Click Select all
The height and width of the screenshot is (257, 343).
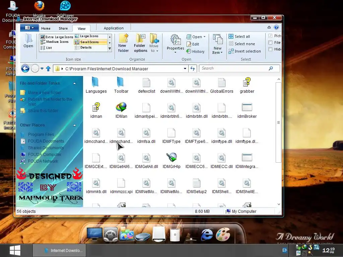(x=239, y=36)
